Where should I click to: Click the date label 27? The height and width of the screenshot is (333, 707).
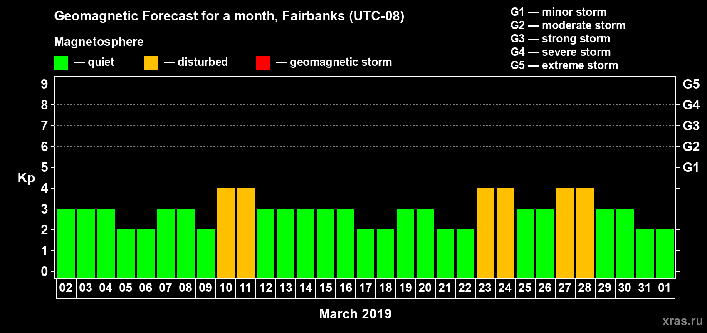[x=565, y=288]
